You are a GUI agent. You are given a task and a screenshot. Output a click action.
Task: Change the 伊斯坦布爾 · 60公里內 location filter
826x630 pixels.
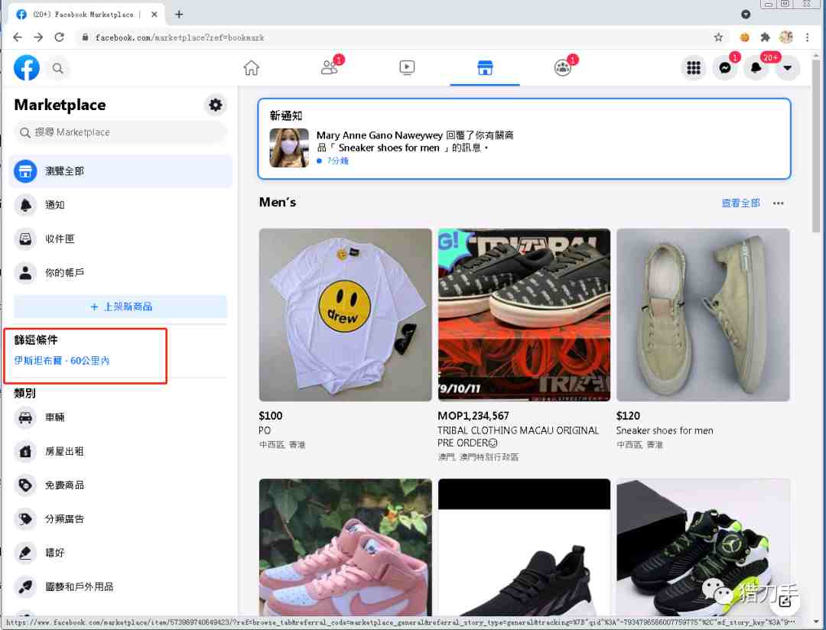point(62,361)
